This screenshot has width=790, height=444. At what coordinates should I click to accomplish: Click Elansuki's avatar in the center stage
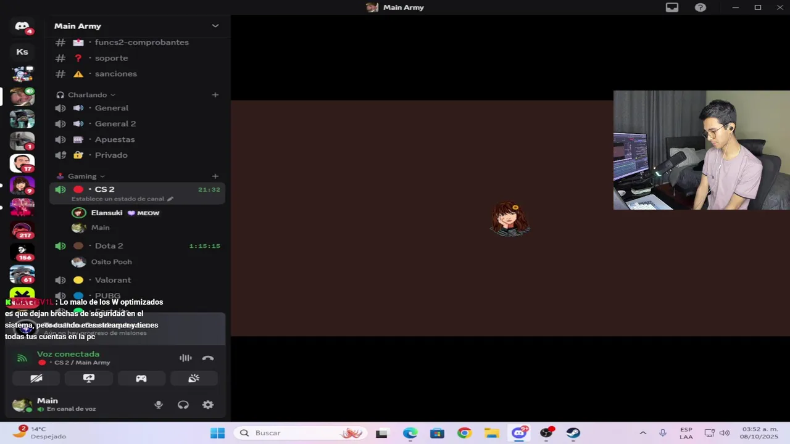click(x=510, y=219)
